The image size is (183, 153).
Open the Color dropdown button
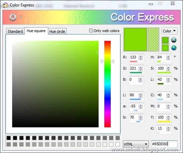[x=169, y=31]
